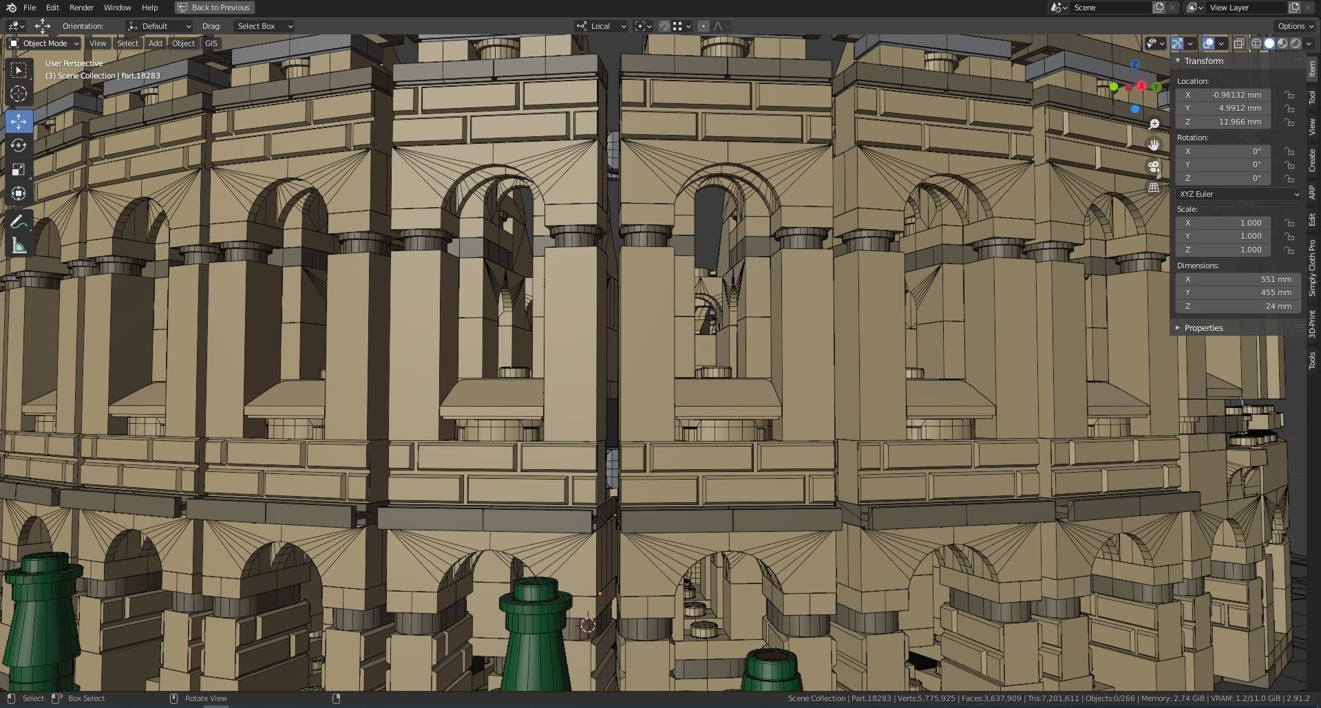
Task: Activate the combined Transform tool
Action: [19, 193]
